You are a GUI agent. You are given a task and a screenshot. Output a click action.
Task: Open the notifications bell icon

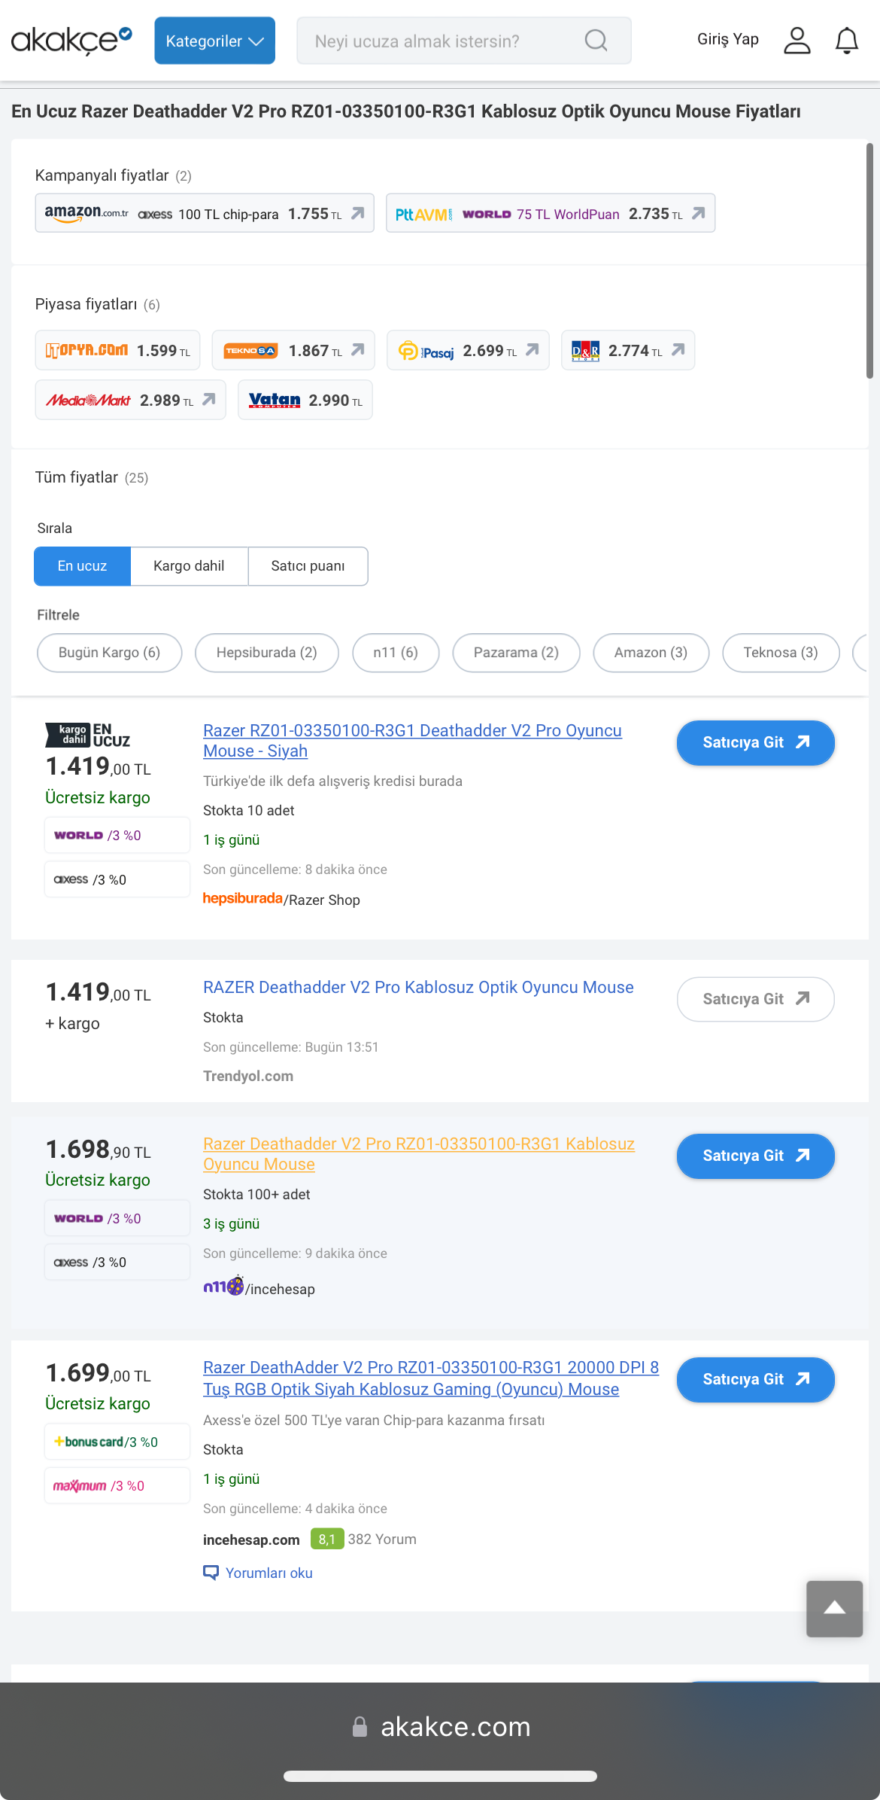(847, 41)
